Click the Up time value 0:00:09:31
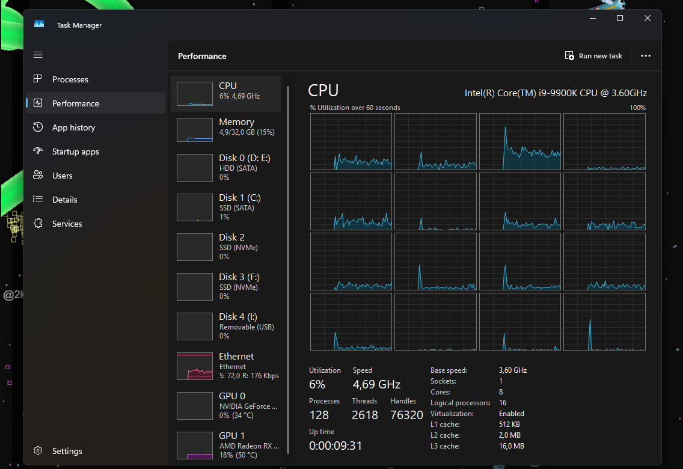This screenshot has height=469, width=683. pos(335,446)
